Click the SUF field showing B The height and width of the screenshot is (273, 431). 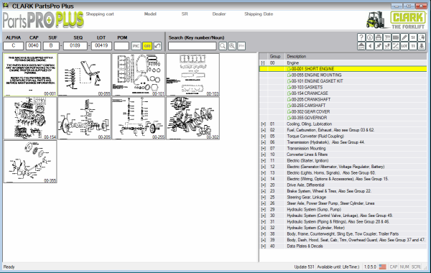[x=51, y=46]
